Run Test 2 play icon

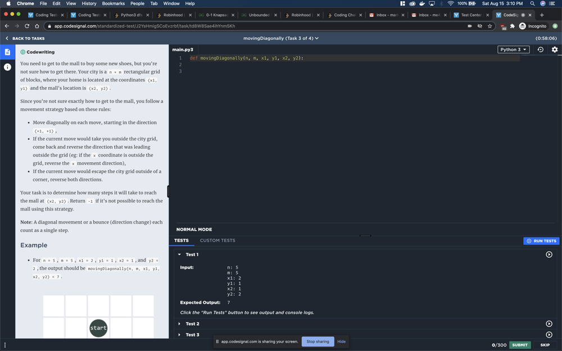(x=549, y=323)
